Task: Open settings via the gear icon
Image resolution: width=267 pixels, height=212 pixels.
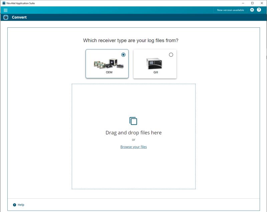Action: point(252,10)
